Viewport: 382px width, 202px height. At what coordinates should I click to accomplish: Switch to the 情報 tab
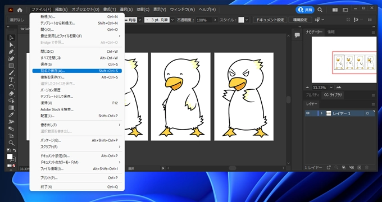coord(331,32)
